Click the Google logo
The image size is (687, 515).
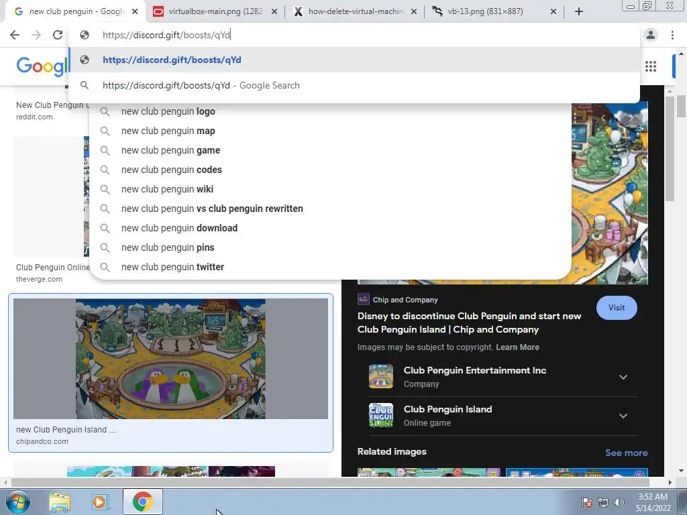pyautogui.click(x=42, y=66)
